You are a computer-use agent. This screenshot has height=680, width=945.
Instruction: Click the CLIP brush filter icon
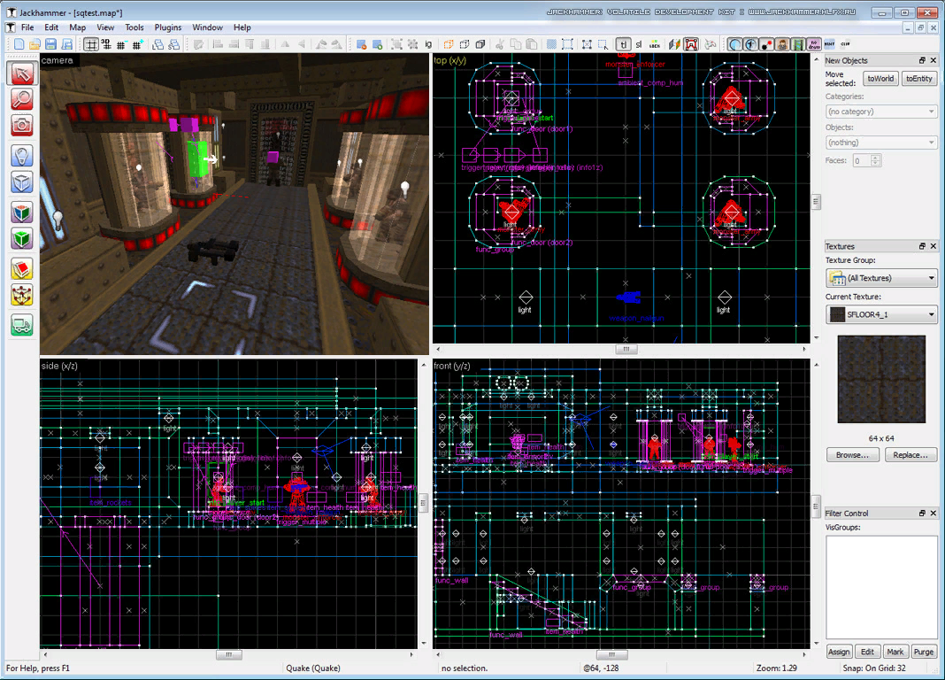[x=845, y=44]
